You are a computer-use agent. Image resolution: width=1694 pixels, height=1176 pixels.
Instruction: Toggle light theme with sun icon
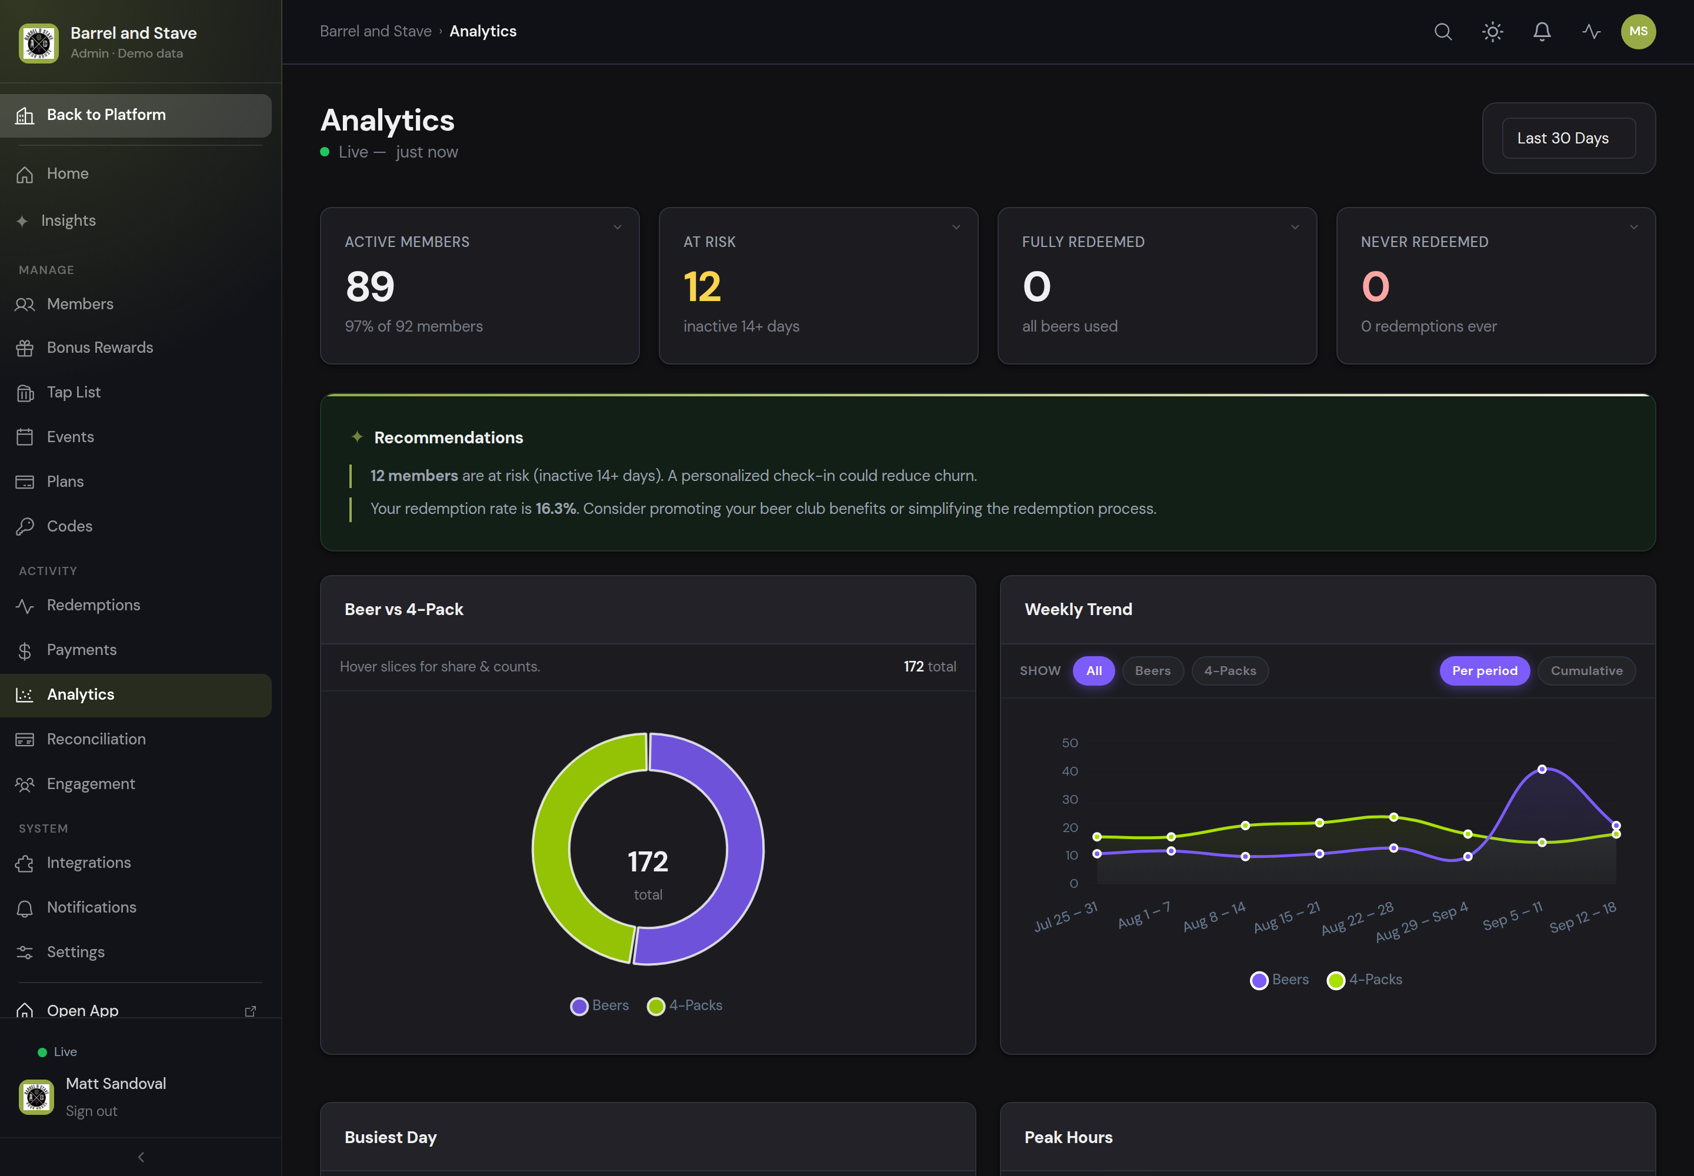pyautogui.click(x=1492, y=32)
